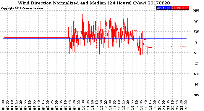Click the '02:55' time axis label
This screenshot has height=111, width=204.
coord(25,105)
